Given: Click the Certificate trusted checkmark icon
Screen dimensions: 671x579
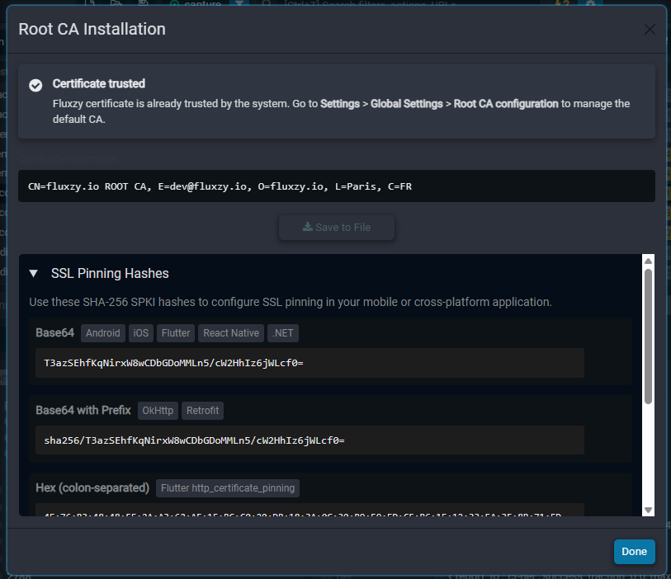Looking at the screenshot, I should pos(35,85).
